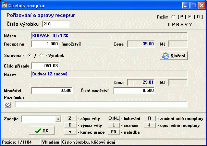Click J button to copy one recipe
This screenshot has height=146, width=207.
pyautogui.click(x=149, y=125)
